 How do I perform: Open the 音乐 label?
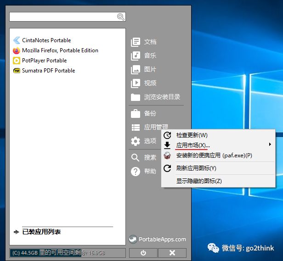tap(150, 56)
